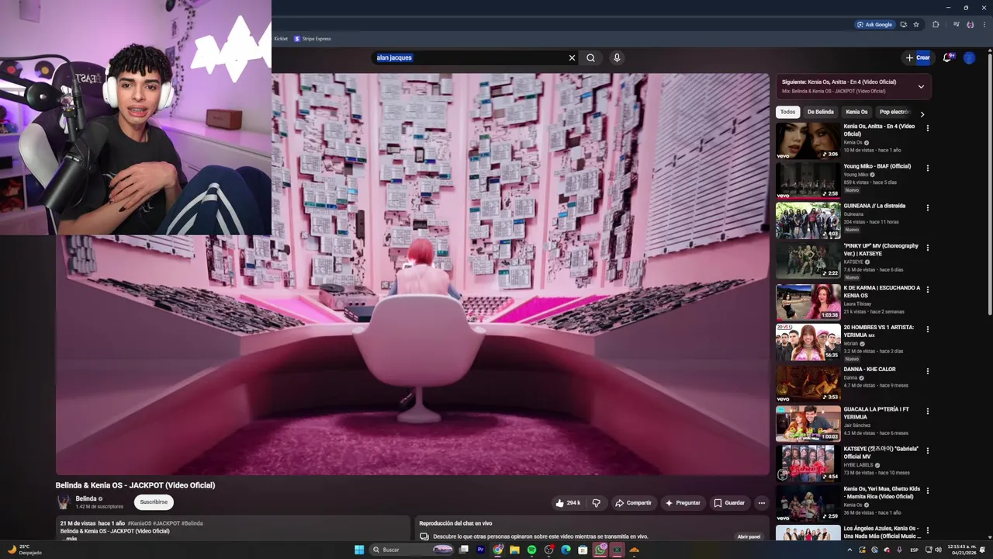Screen dimensions: 993x559
Task: Open Spotify from the taskbar
Action: click(531, 550)
